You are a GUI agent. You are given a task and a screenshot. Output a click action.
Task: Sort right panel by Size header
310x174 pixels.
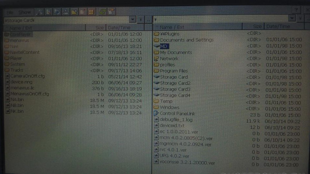[253, 27]
